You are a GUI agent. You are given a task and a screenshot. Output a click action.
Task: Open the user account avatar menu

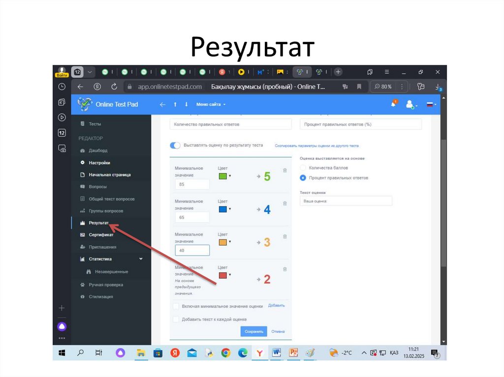pyautogui.click(x=410, y=104)
